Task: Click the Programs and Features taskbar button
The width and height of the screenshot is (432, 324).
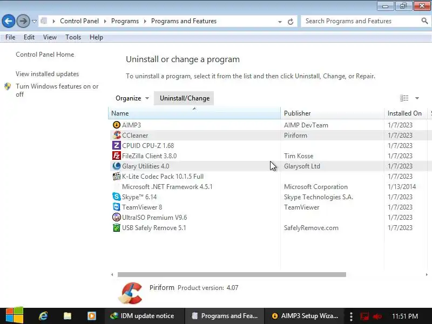Action: [x=224, y=316]
